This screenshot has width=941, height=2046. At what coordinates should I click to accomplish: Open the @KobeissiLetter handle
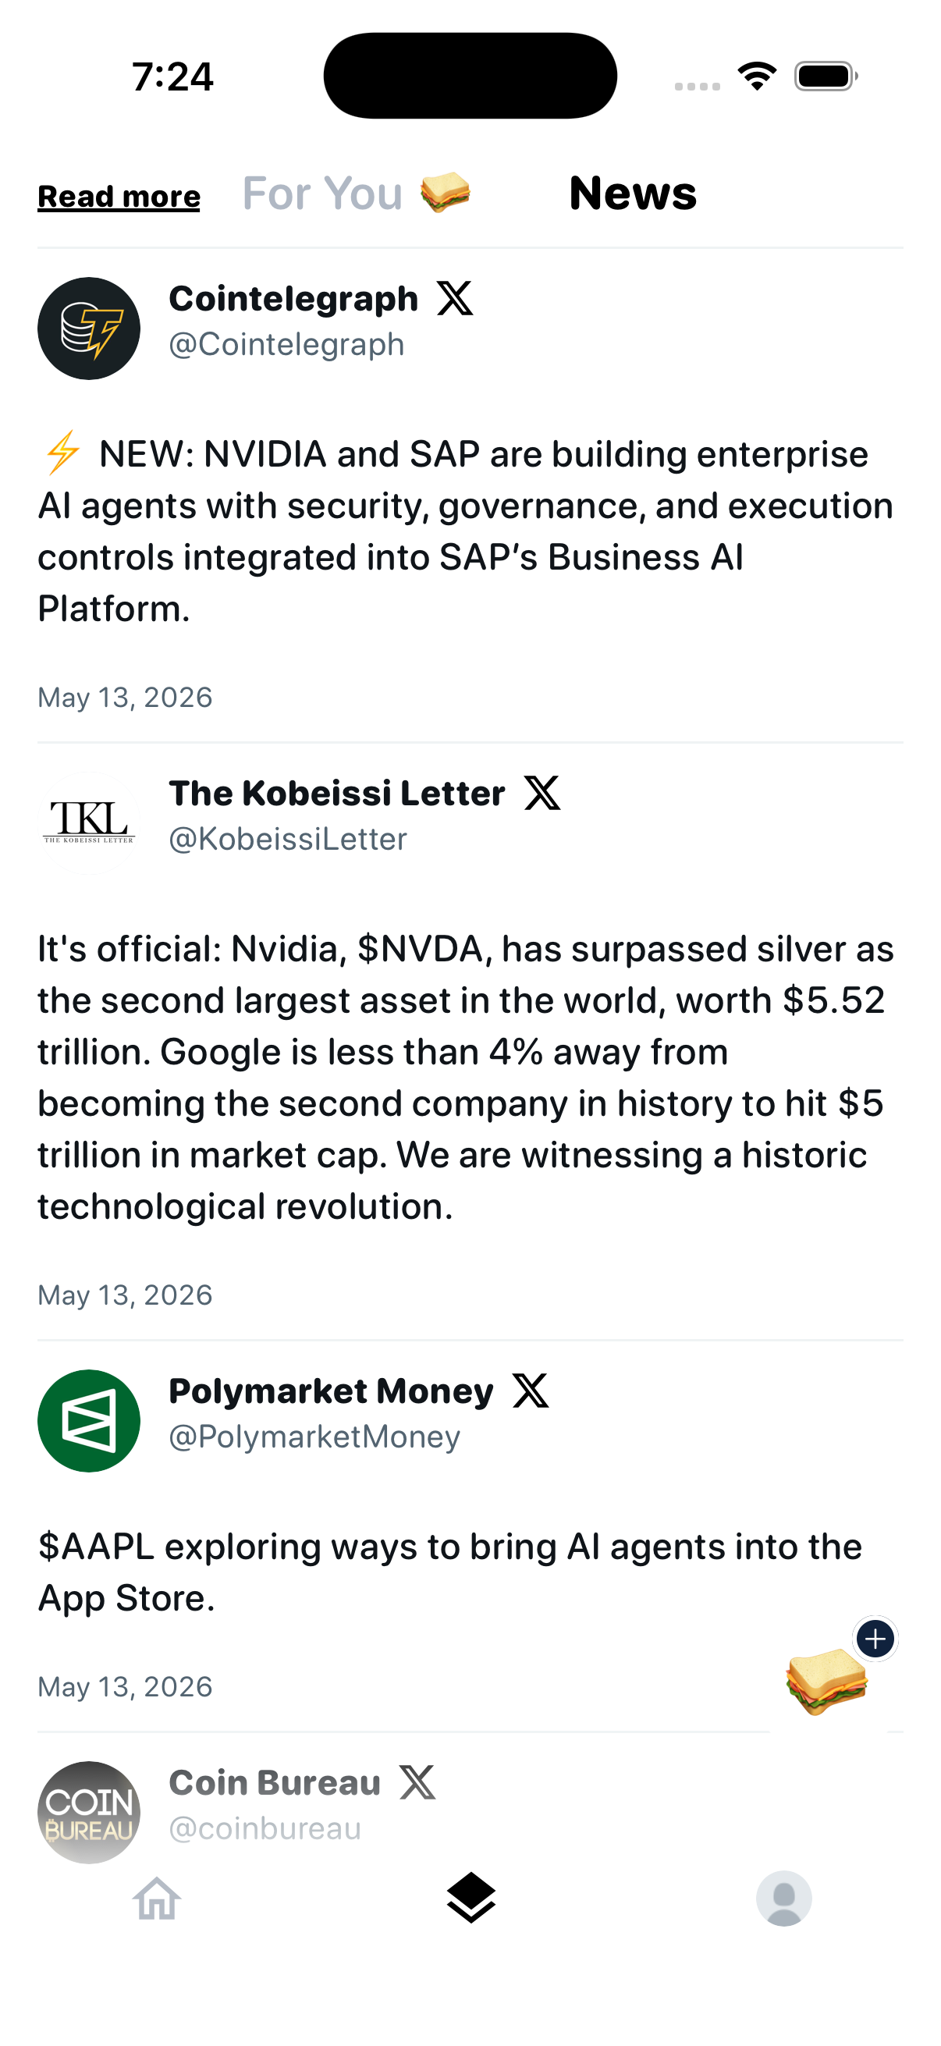click(288, 839)
